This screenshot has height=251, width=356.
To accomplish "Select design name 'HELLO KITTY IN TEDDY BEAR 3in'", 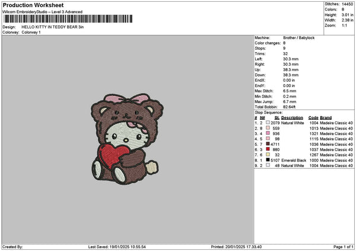I will [53, 27].
